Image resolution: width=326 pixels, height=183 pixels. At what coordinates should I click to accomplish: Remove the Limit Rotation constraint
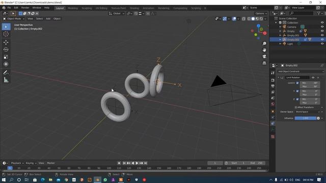318,78
